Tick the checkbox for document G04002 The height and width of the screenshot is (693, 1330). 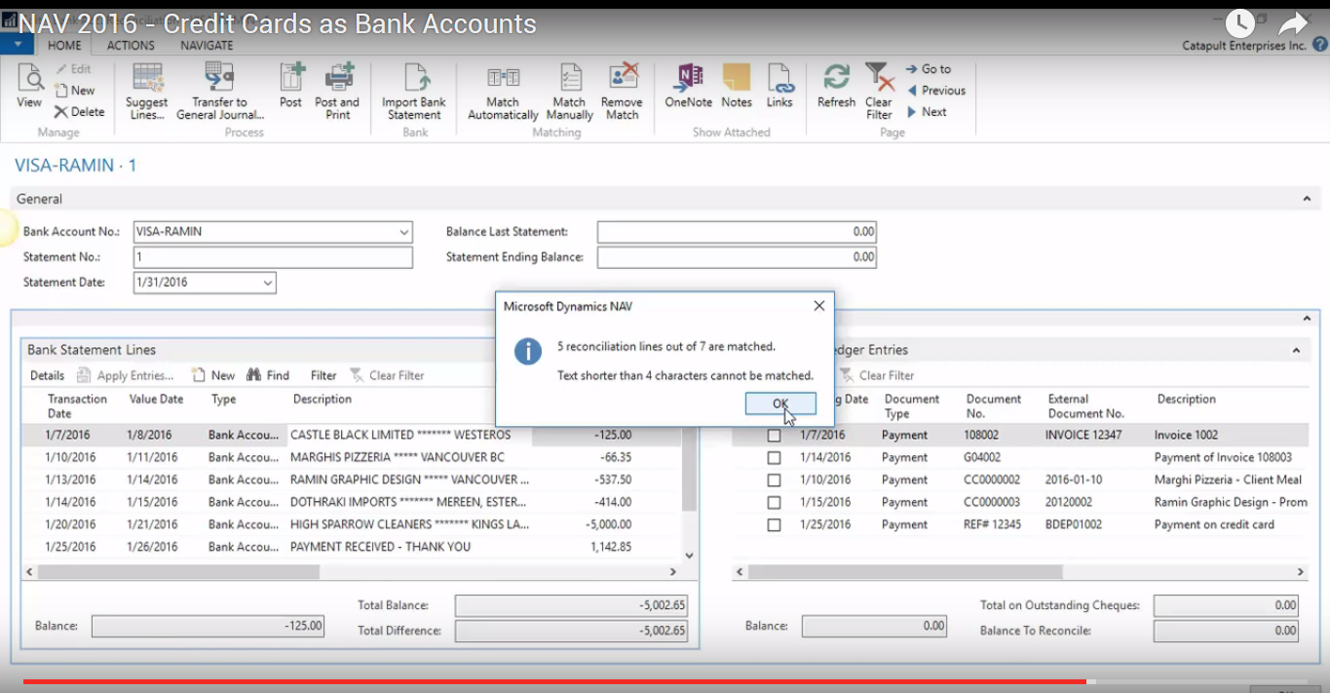(x=774, y=458)
